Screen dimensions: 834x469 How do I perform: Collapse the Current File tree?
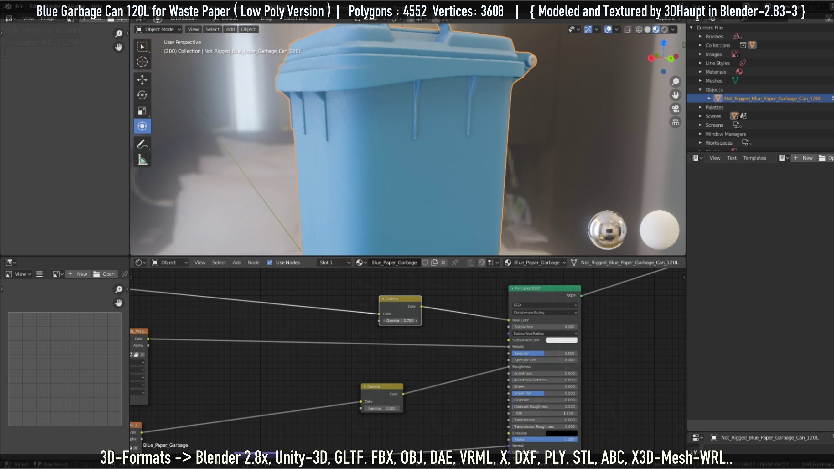pos(692,28)
